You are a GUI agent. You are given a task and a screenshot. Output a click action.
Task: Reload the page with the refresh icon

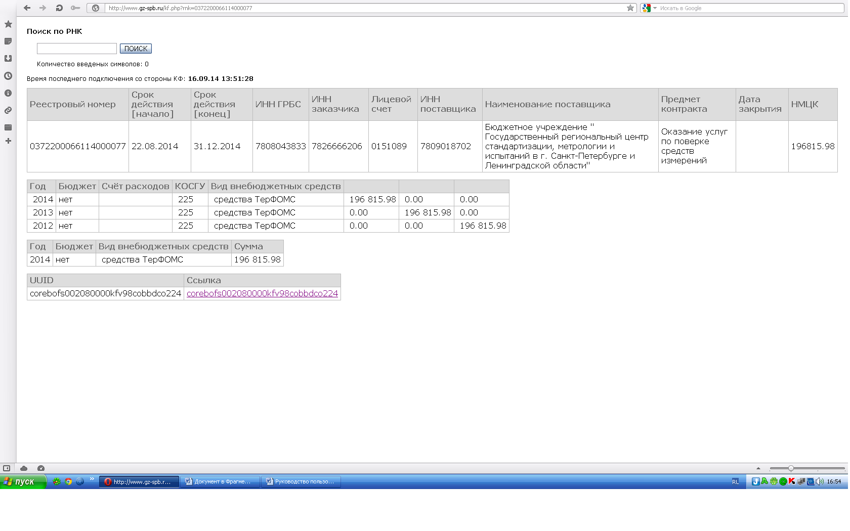coord(59,8)
